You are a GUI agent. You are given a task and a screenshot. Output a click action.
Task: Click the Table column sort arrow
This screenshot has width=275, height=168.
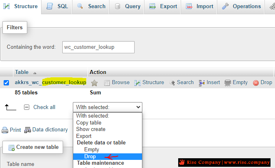pos(35,73)
